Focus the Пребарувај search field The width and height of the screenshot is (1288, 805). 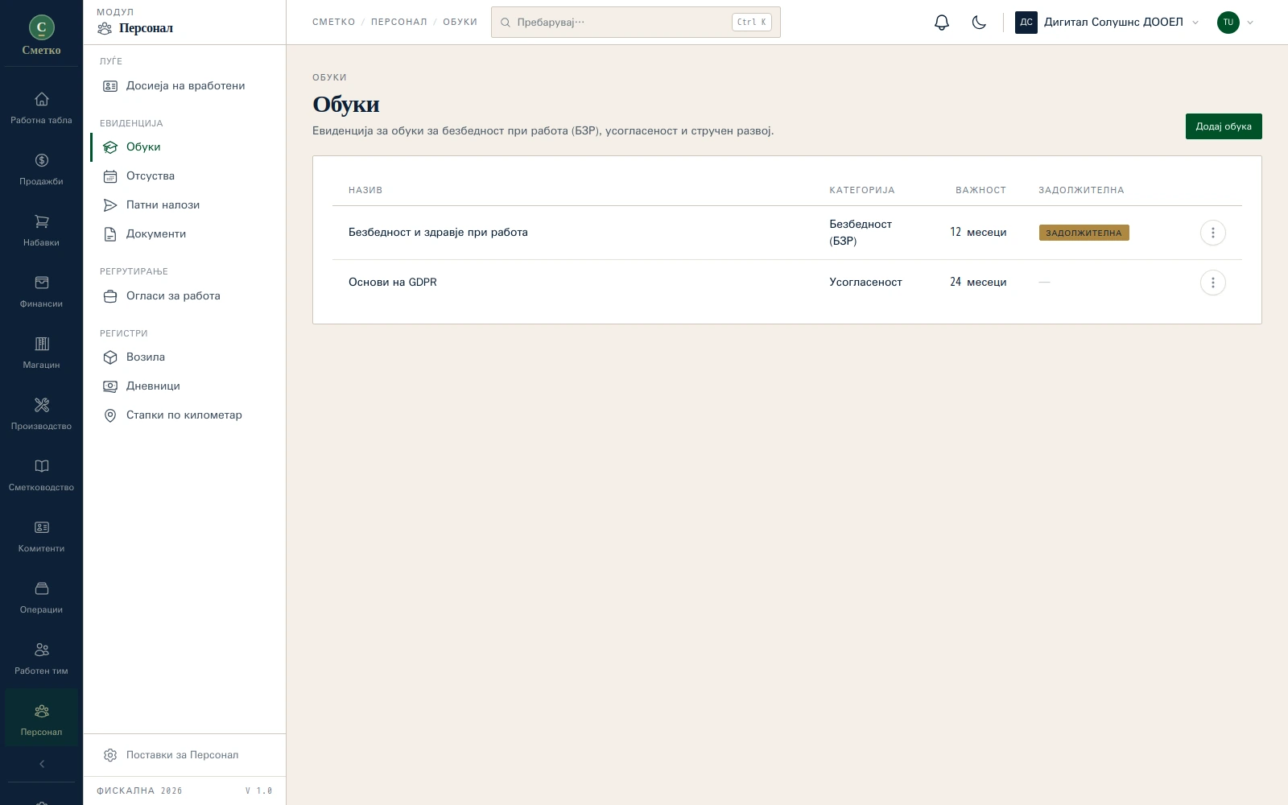click(636, 23)
